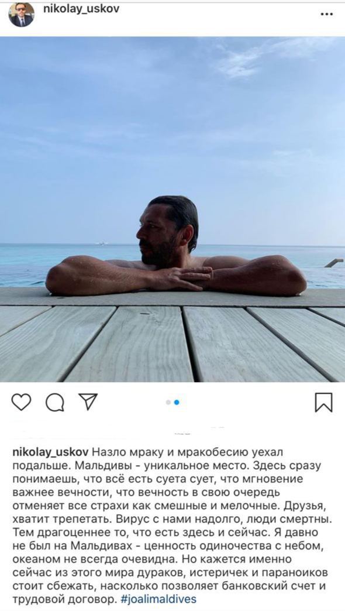Tap the sky area of the photo
Viewport: 345px width, 611px height.
[x=172, y=117]
